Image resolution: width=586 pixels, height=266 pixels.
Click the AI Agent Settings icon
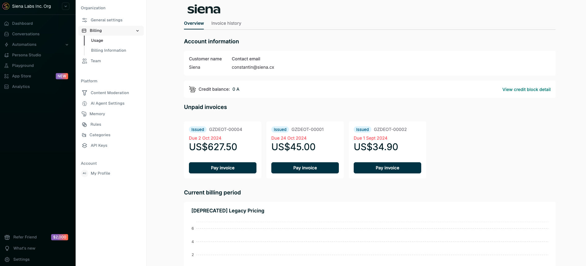pos(84,103)
